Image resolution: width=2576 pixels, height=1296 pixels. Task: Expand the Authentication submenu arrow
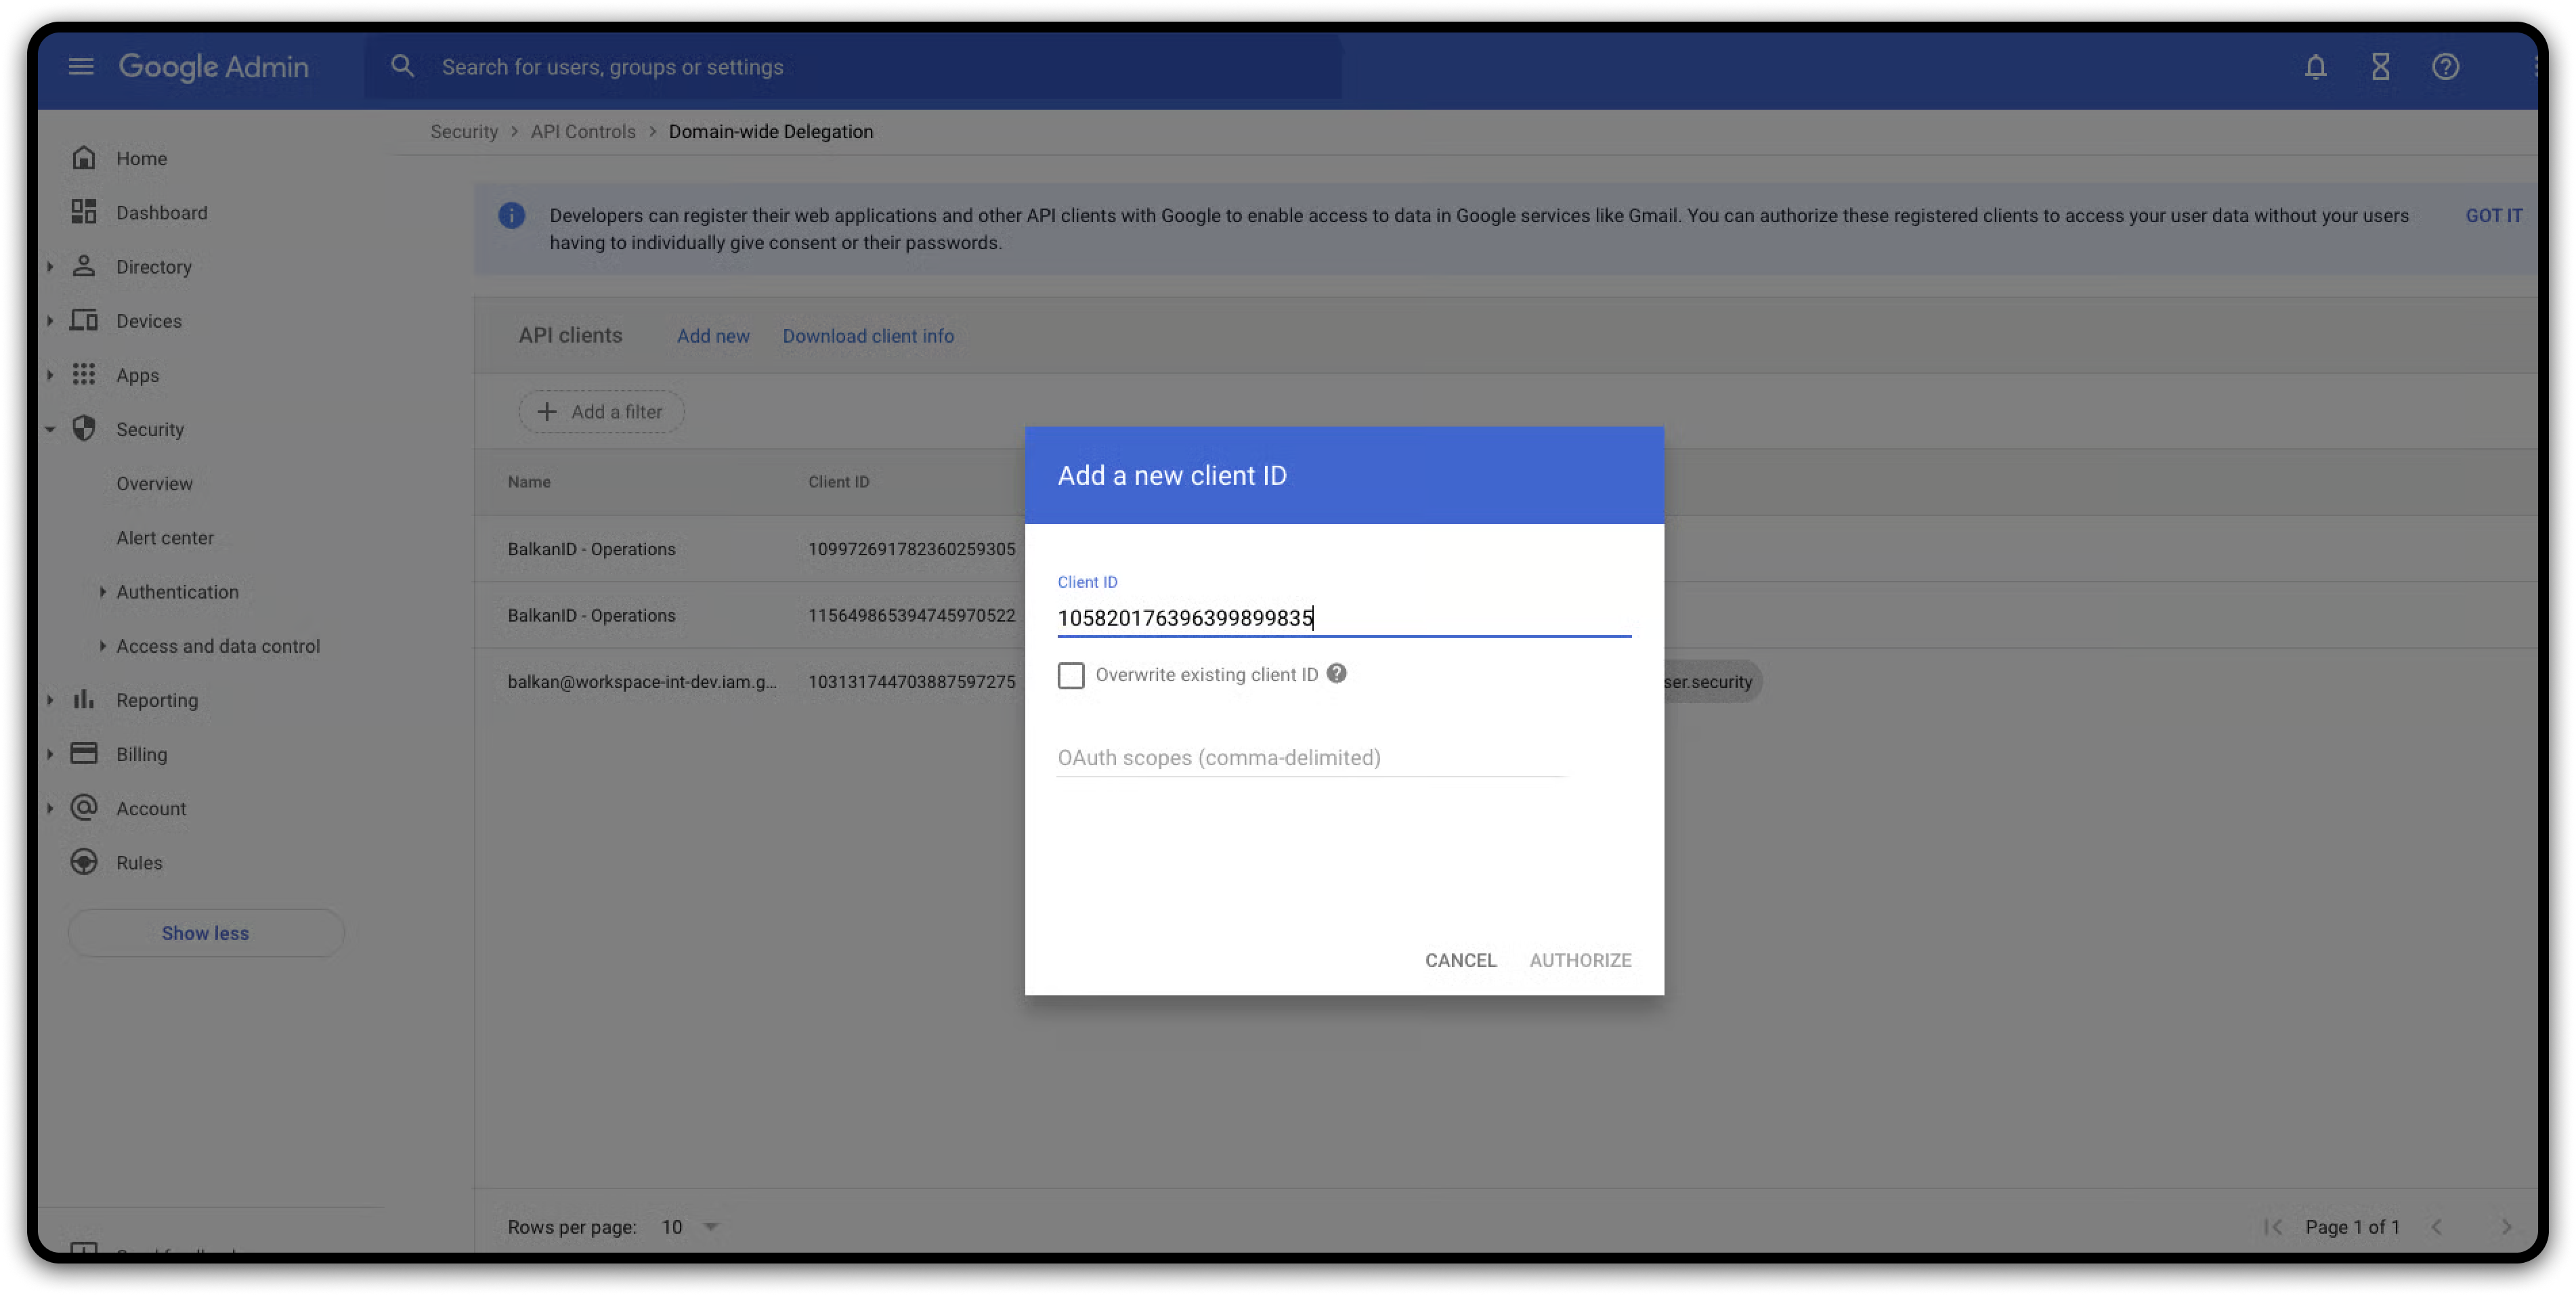click(x=102, y=592)
